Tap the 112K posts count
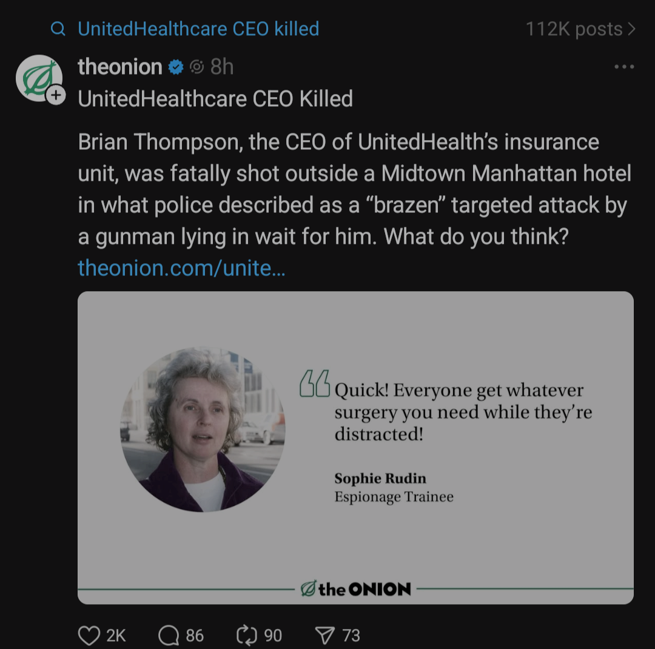The width and height of the screenshot is (655, 649). point(574,29)
